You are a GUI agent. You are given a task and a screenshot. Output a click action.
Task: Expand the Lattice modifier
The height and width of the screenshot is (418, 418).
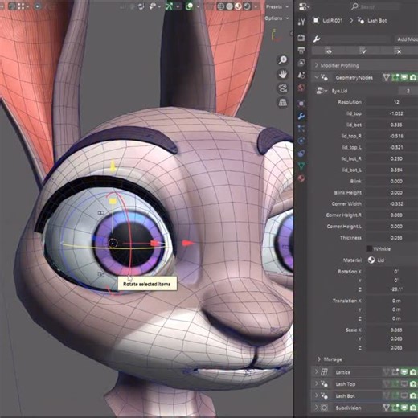(317, 372)
